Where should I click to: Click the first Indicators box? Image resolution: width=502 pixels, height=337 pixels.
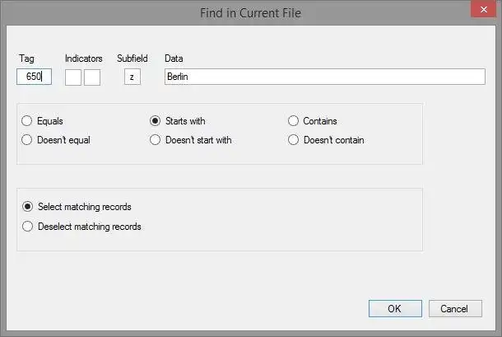pos(73,77)
